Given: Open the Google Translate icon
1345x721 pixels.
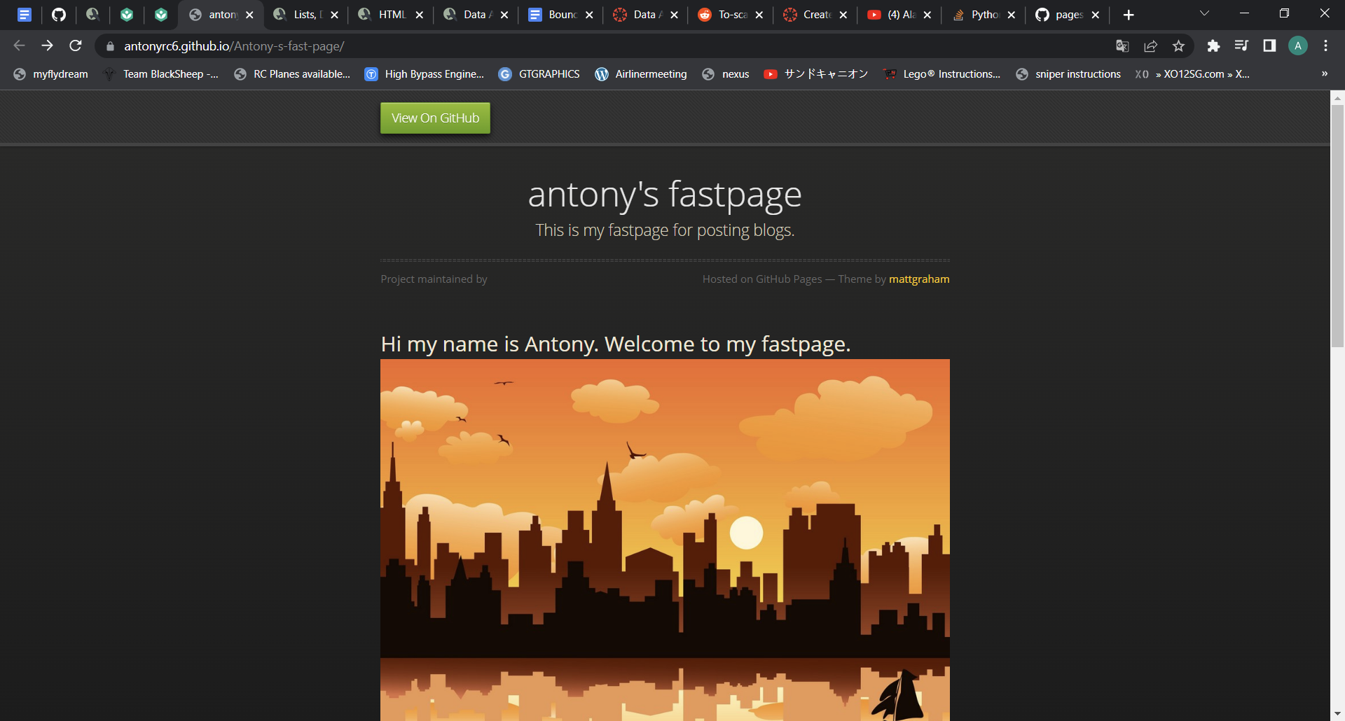Looking at the screenshot, I should [x=1122, y=46].
